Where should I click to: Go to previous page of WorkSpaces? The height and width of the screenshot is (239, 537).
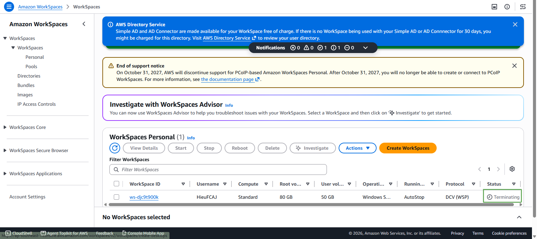pos(480,169)
